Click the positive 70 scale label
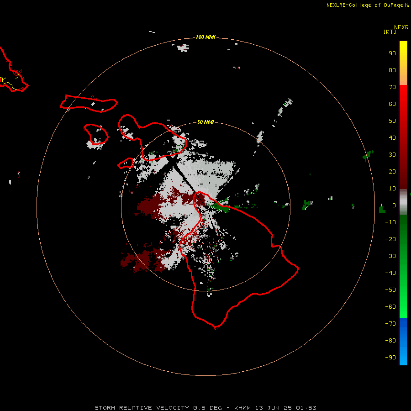The image size is (411, 411). click(392, 87)
